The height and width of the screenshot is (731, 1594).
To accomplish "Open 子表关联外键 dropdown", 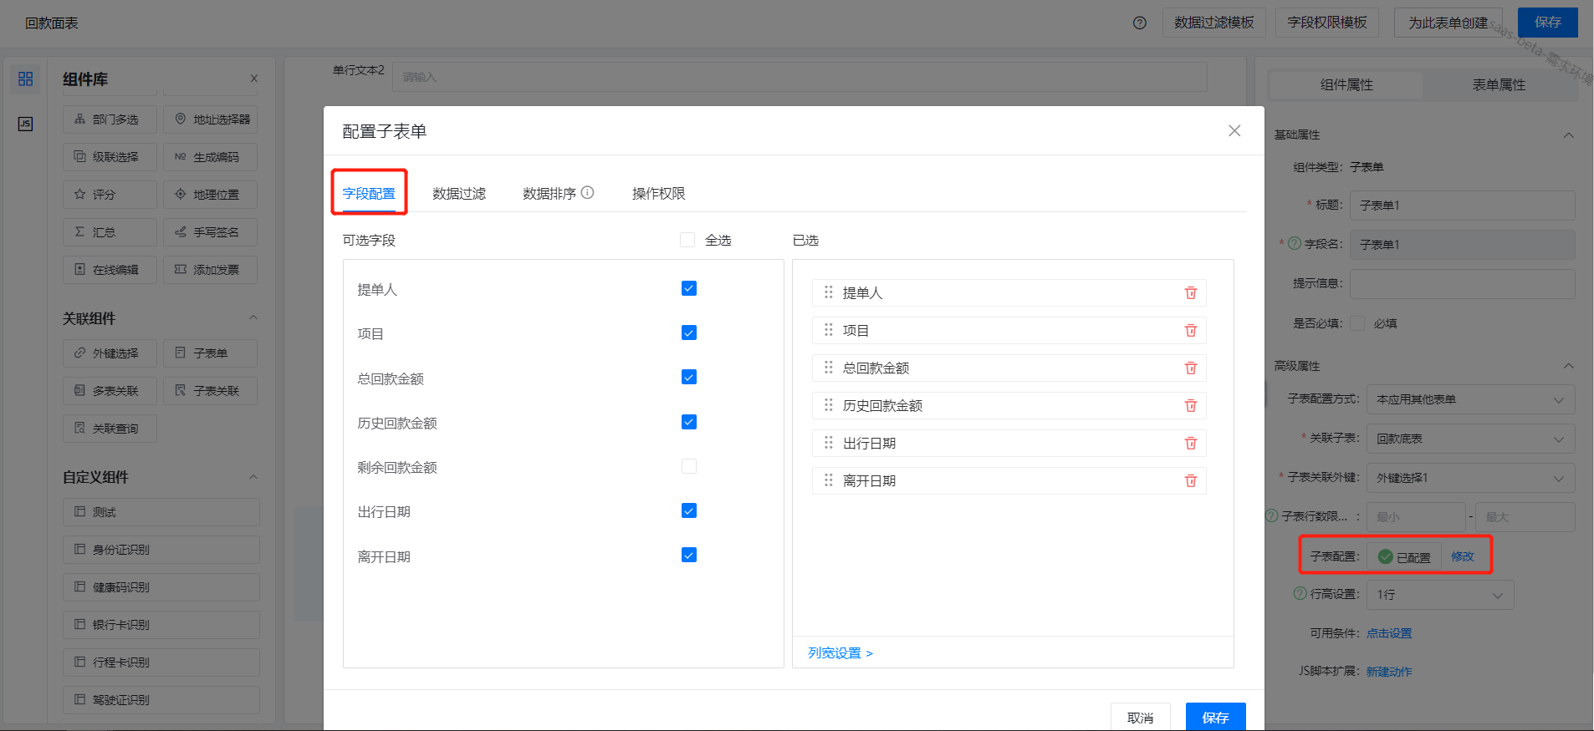I will point(1470,478).
